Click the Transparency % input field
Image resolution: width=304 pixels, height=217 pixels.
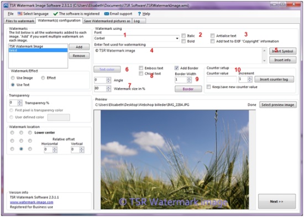pyautogui.click(x=13, y=102)
